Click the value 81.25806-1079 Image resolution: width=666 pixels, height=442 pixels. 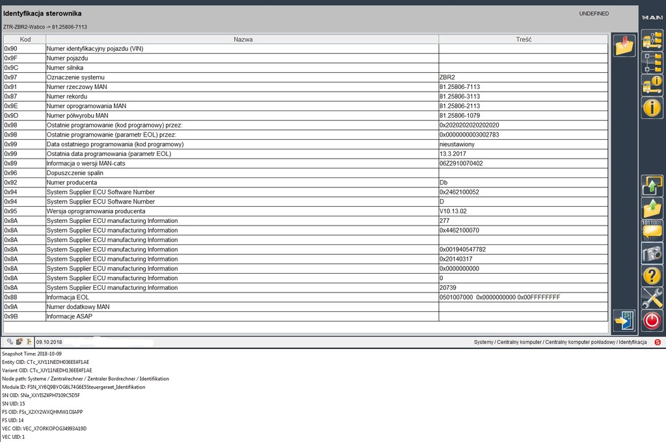click(x=460, y=116)
